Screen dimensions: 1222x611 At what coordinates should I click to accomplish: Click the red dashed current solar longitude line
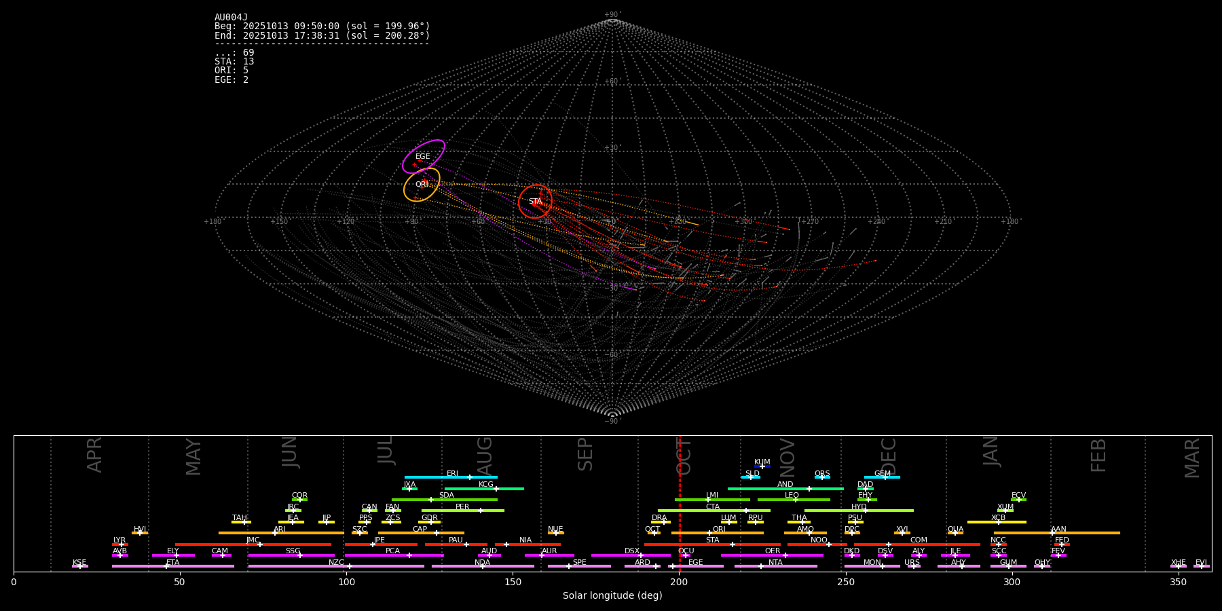point(680,503)
